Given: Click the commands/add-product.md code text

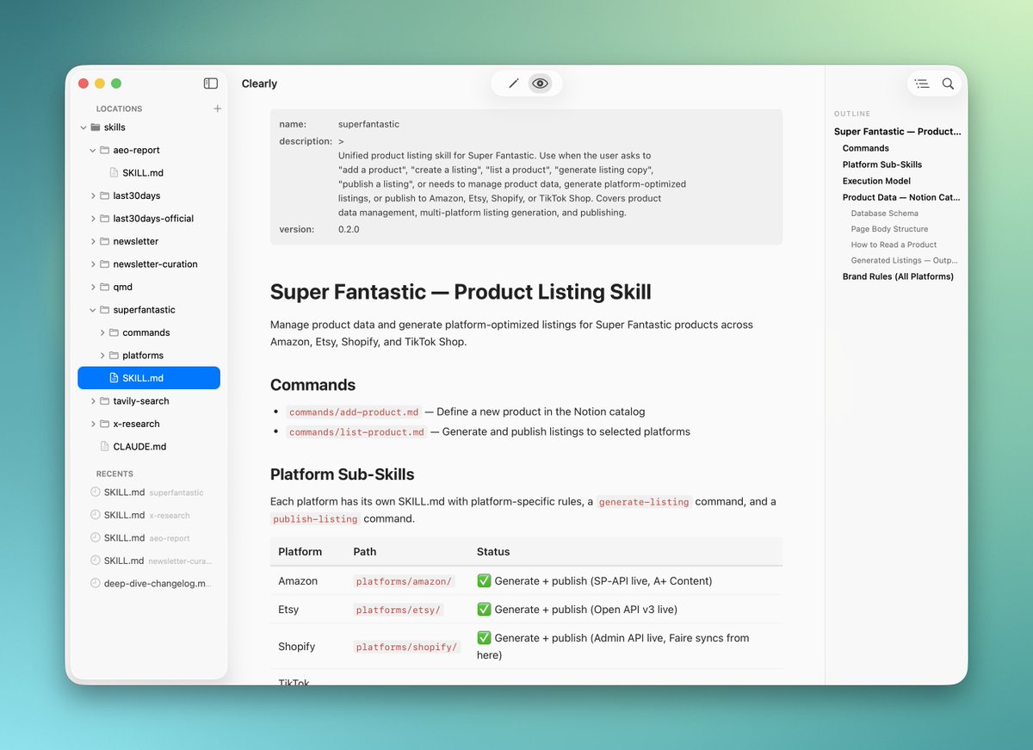Looking at the screenshot, I should tap(354, 412).
